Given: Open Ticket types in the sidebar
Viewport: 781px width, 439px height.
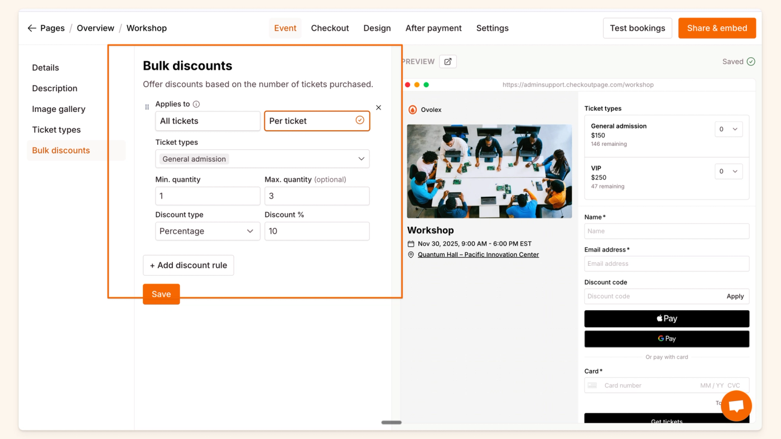Looking at the screenshot, I should 56,130.
